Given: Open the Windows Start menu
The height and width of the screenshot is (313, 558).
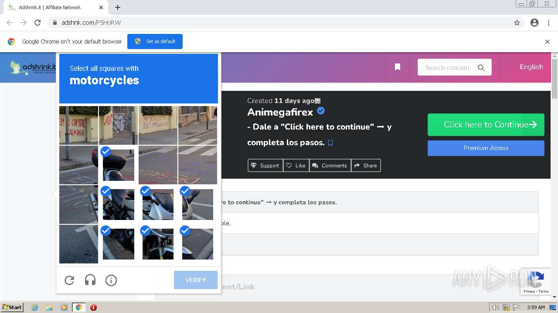Looking at the screenshot, I should click(x=12, y=307).
